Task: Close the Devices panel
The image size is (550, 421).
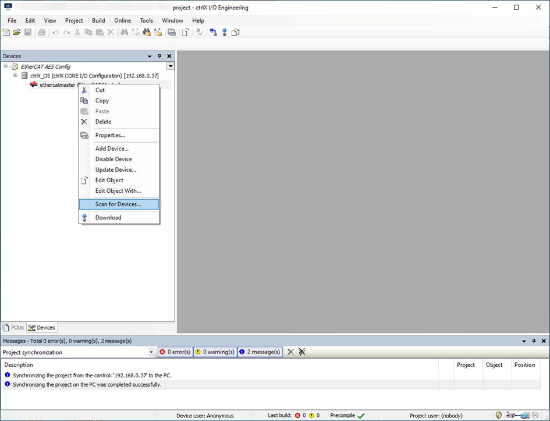Action: [x=169, y=56]
